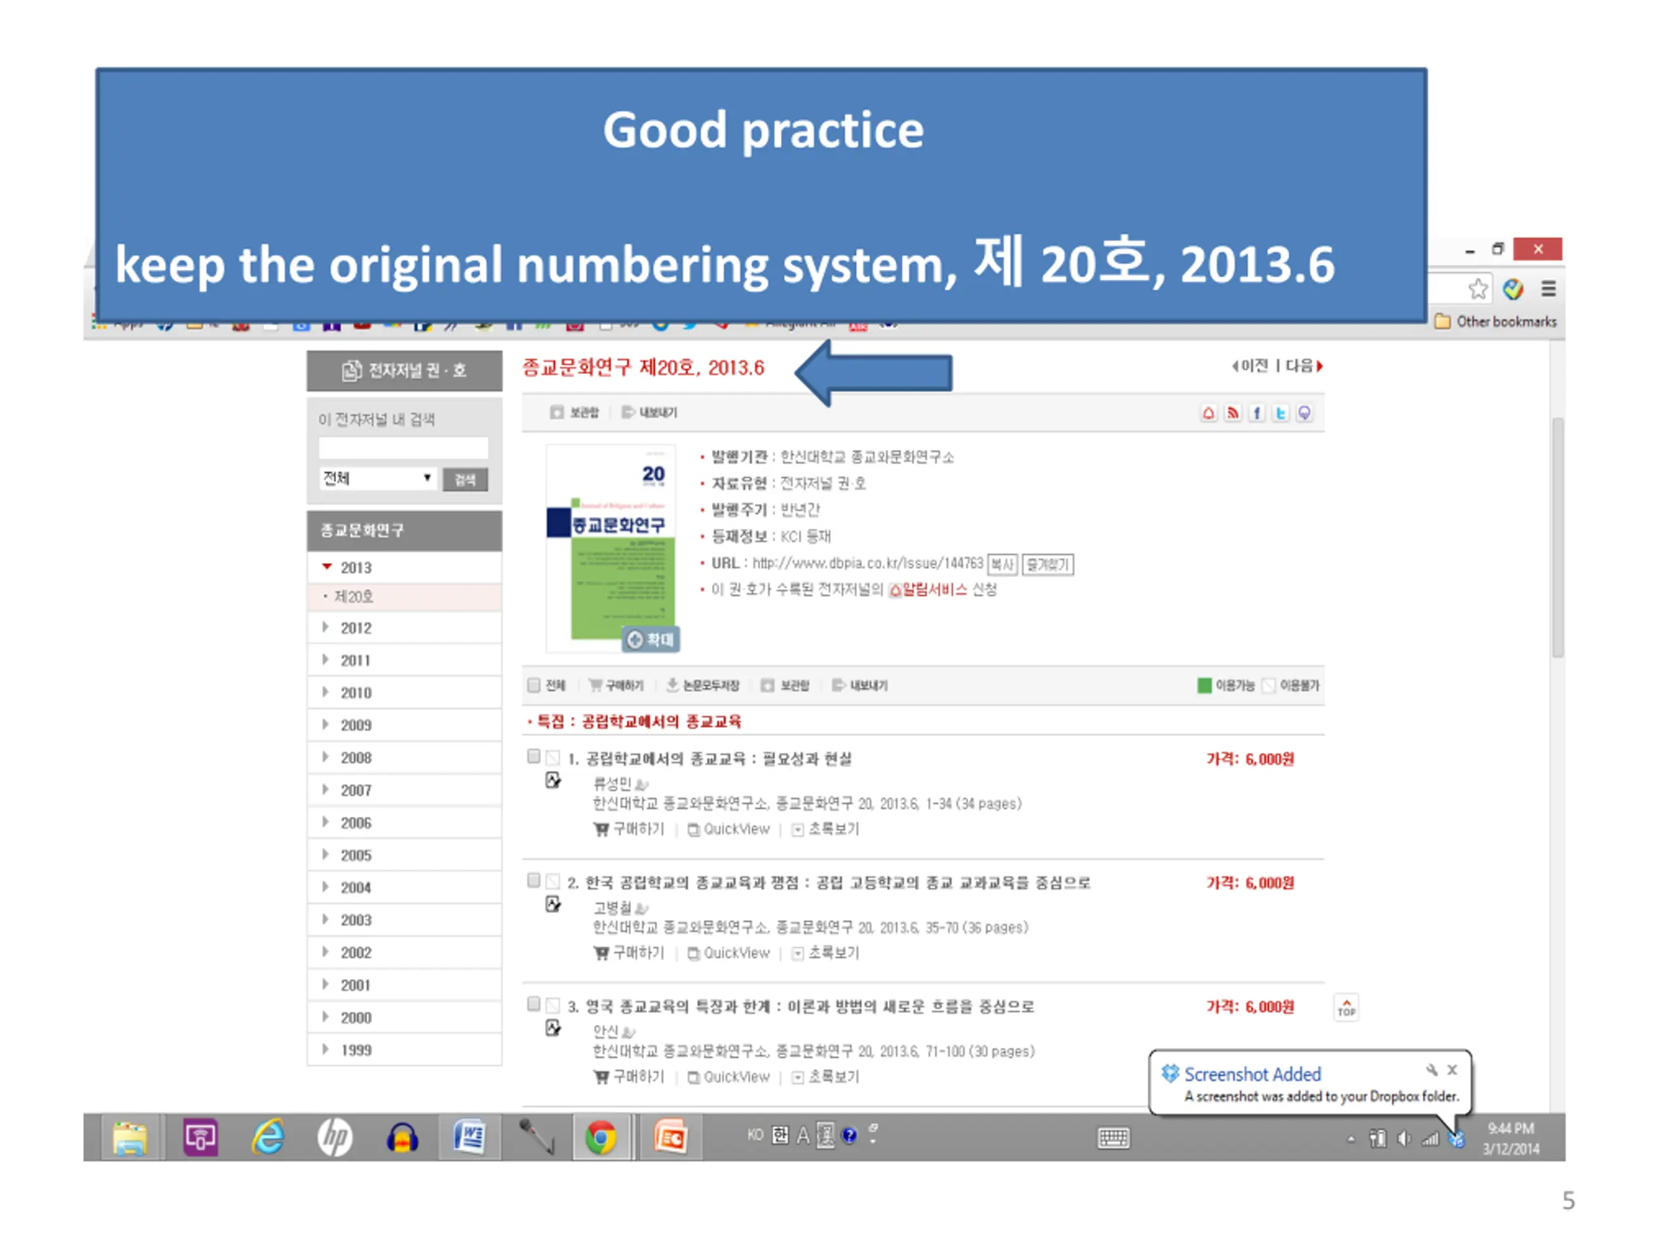Select the 제20호 issue in the tree
This screenshot has height=1258, width=1677.
point(354,597)
